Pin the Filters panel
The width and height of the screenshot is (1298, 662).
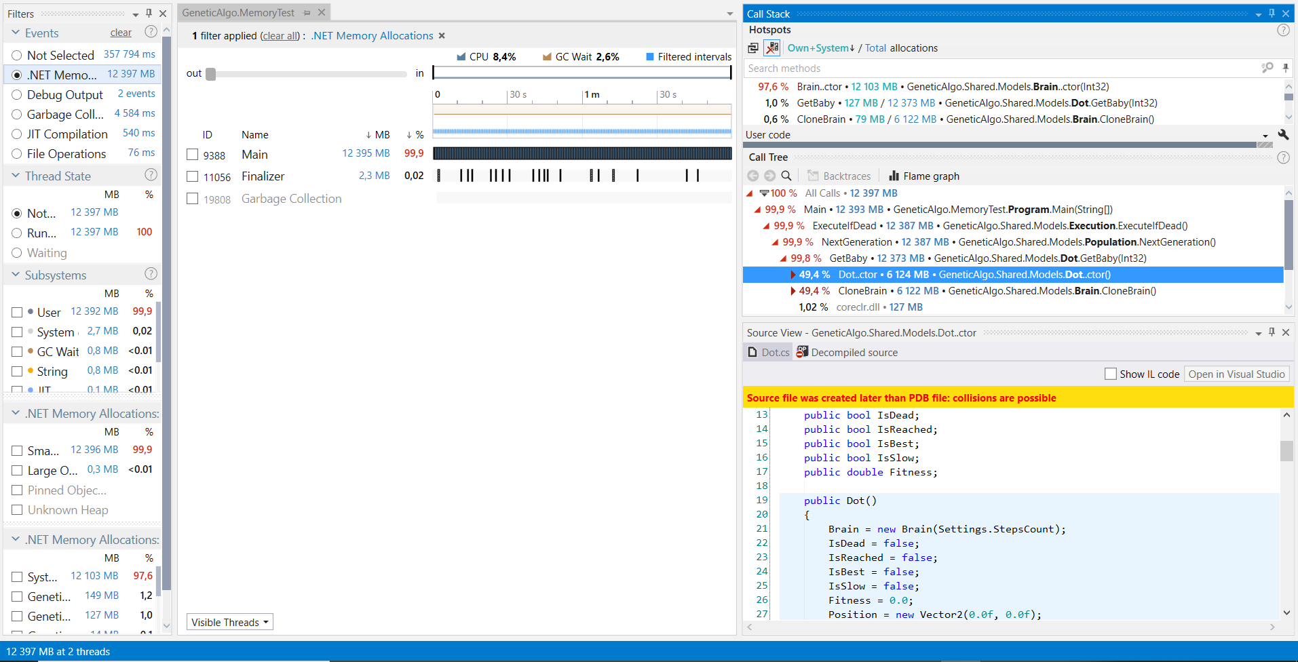[x=149, y=14]
